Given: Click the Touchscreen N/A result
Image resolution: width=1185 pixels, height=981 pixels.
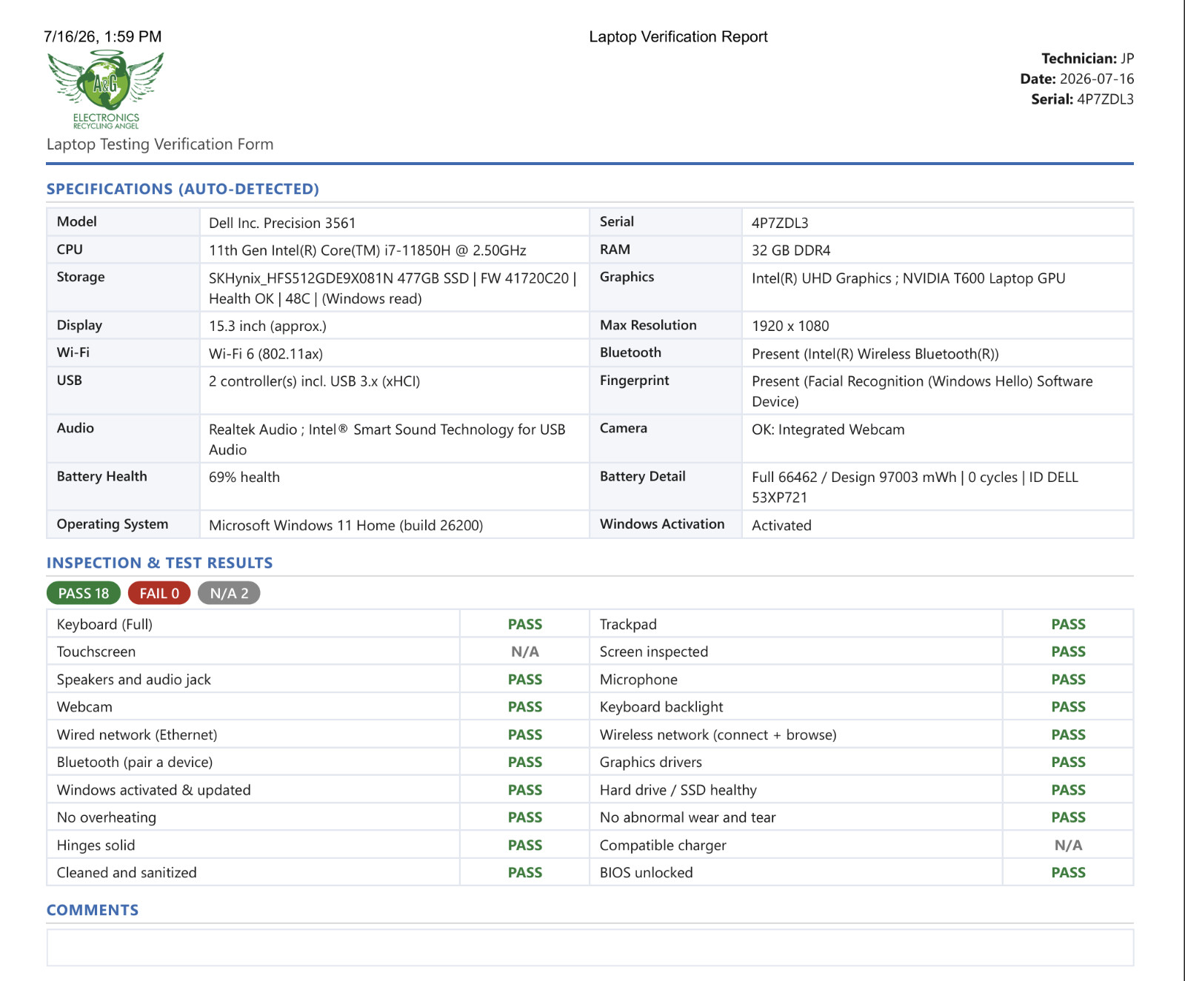Looking at the screenshot, I should [525, 652].
